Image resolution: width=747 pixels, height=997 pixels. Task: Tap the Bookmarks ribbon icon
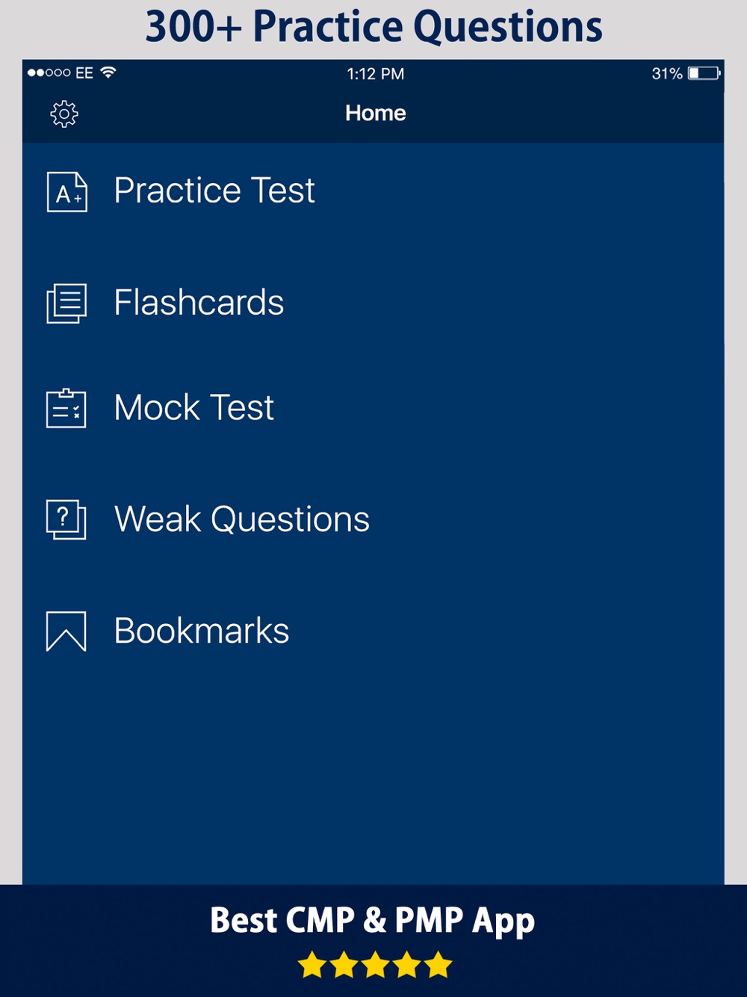pyautogui.click(x=66, y=632)
